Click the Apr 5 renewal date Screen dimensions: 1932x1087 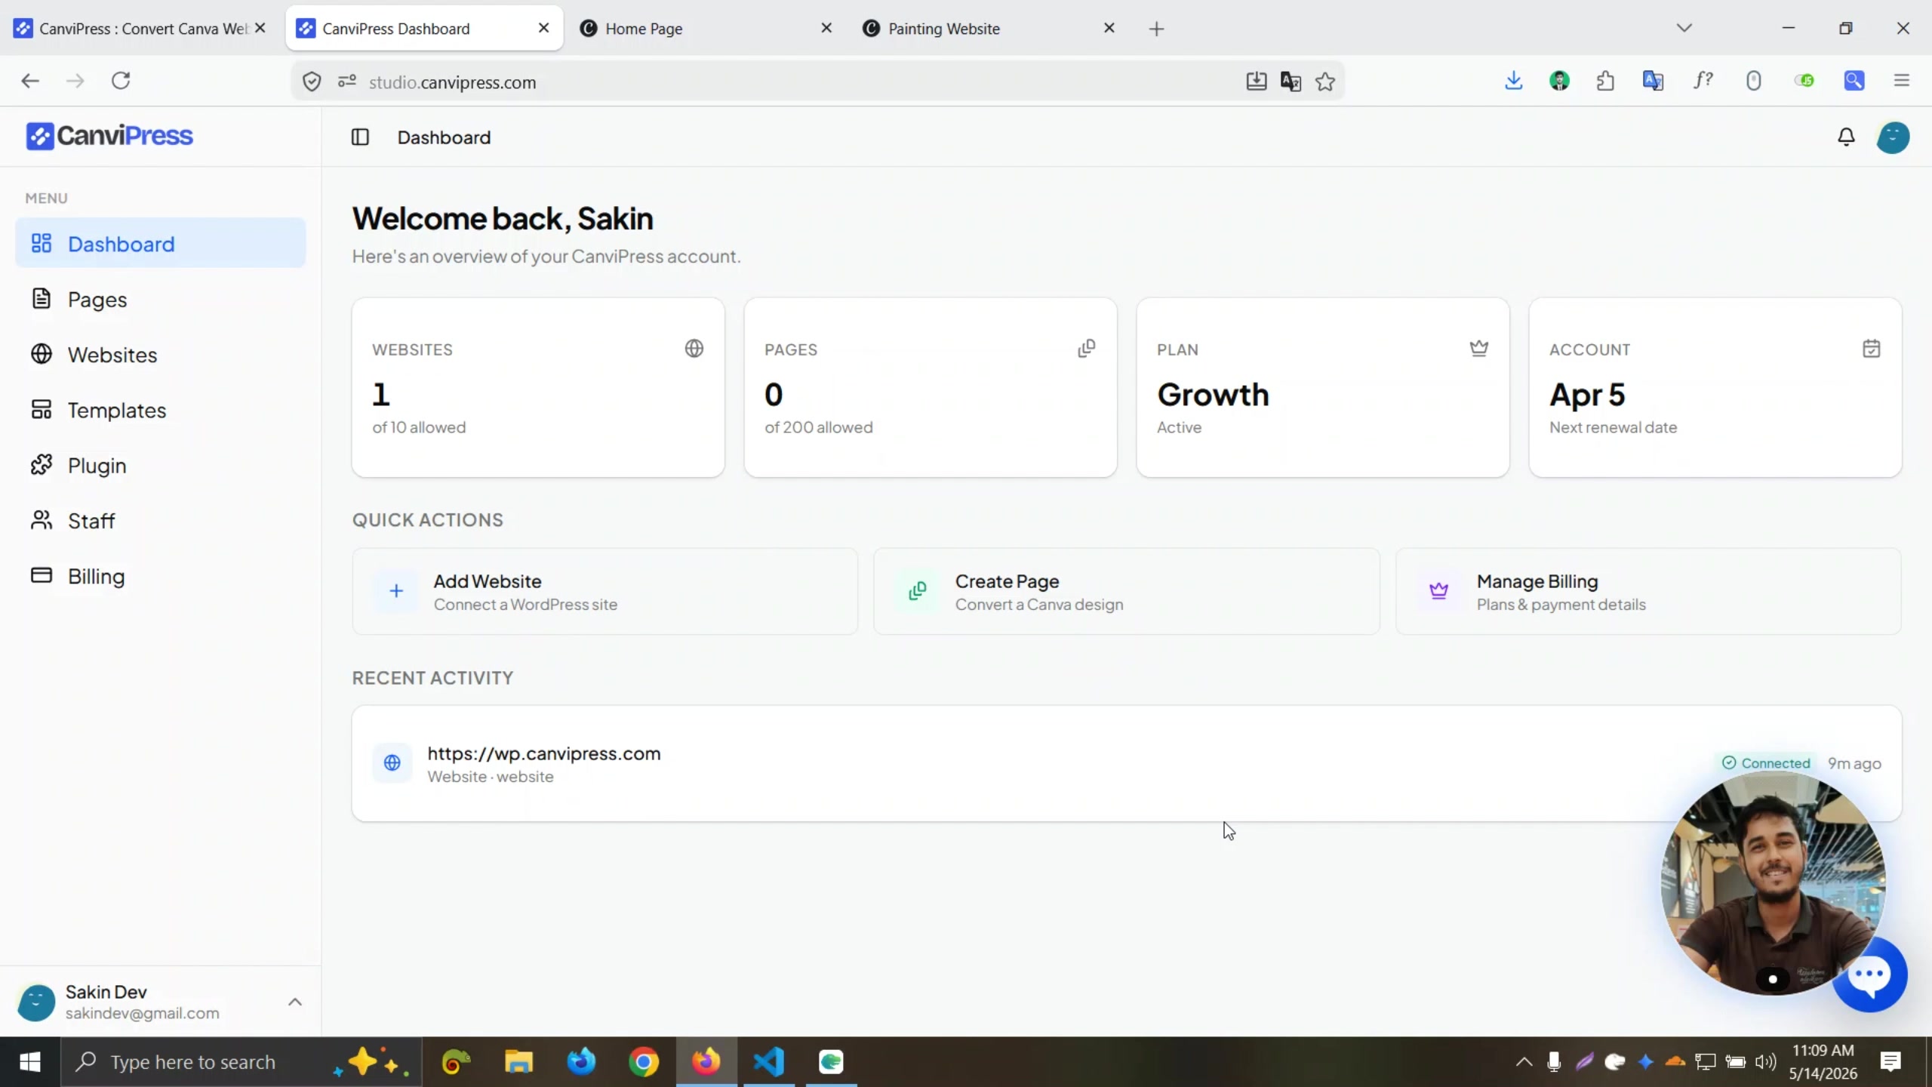coord(1587,395)
